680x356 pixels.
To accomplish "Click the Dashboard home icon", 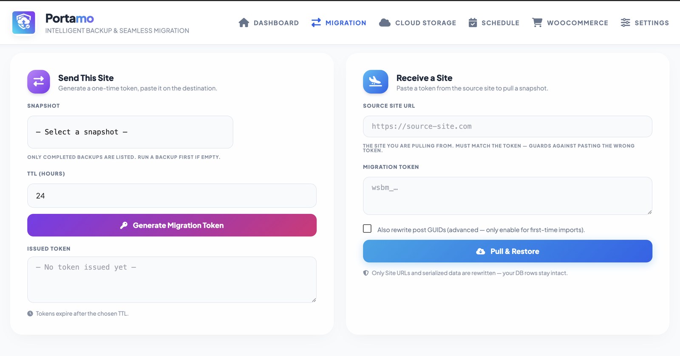I will [x=244, y=22].
